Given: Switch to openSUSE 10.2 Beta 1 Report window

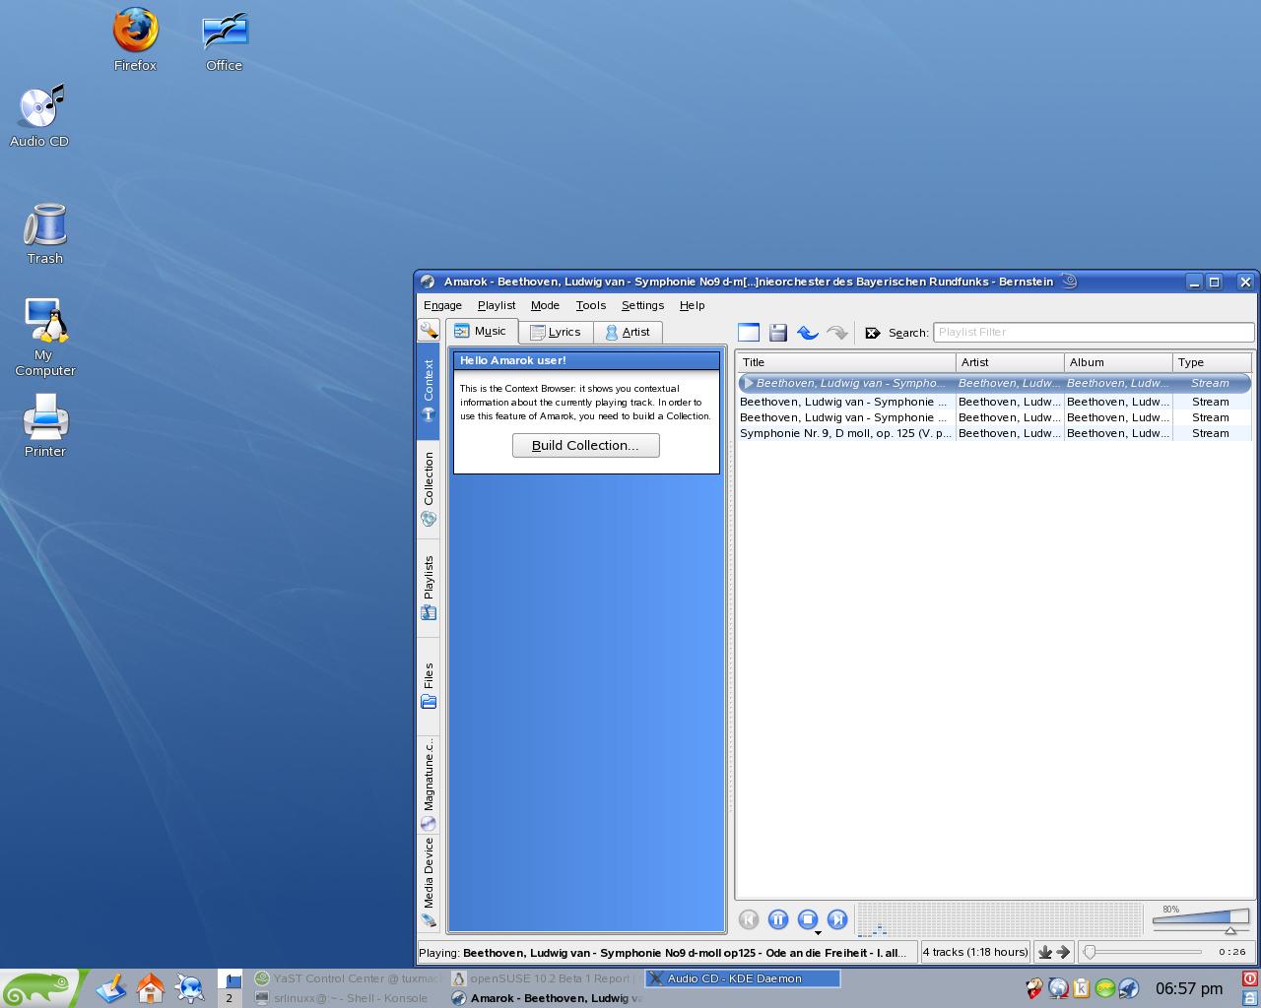Looking at the screenshot, I should pyautogui.click(x=544, y=978).
